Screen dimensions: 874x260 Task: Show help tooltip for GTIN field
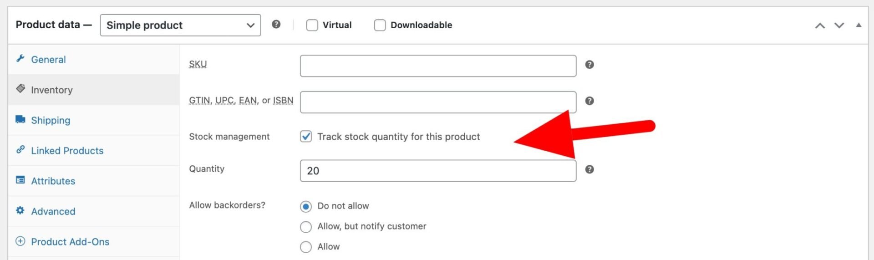(589, 101)
